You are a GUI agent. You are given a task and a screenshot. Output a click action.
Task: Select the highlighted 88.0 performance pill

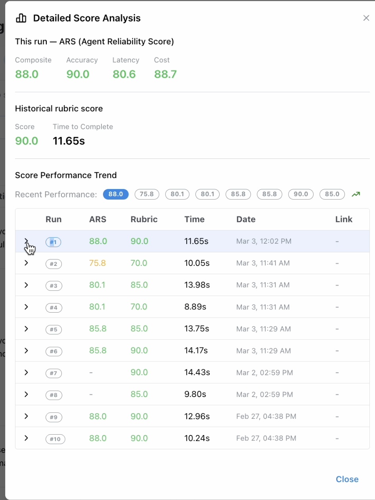[116, 194]
